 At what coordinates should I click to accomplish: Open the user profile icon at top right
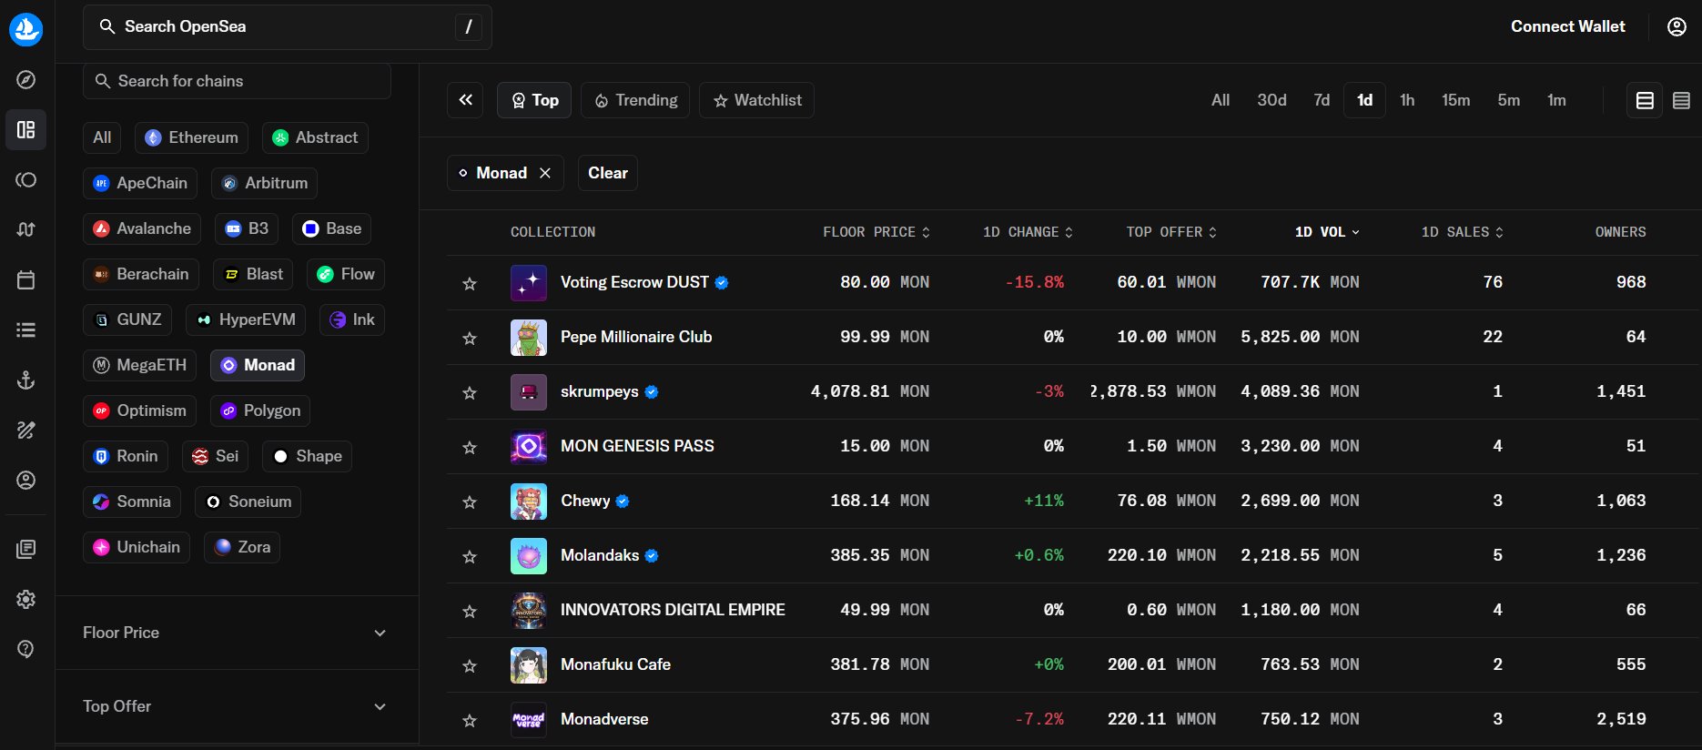click(x=1677, y=26)
